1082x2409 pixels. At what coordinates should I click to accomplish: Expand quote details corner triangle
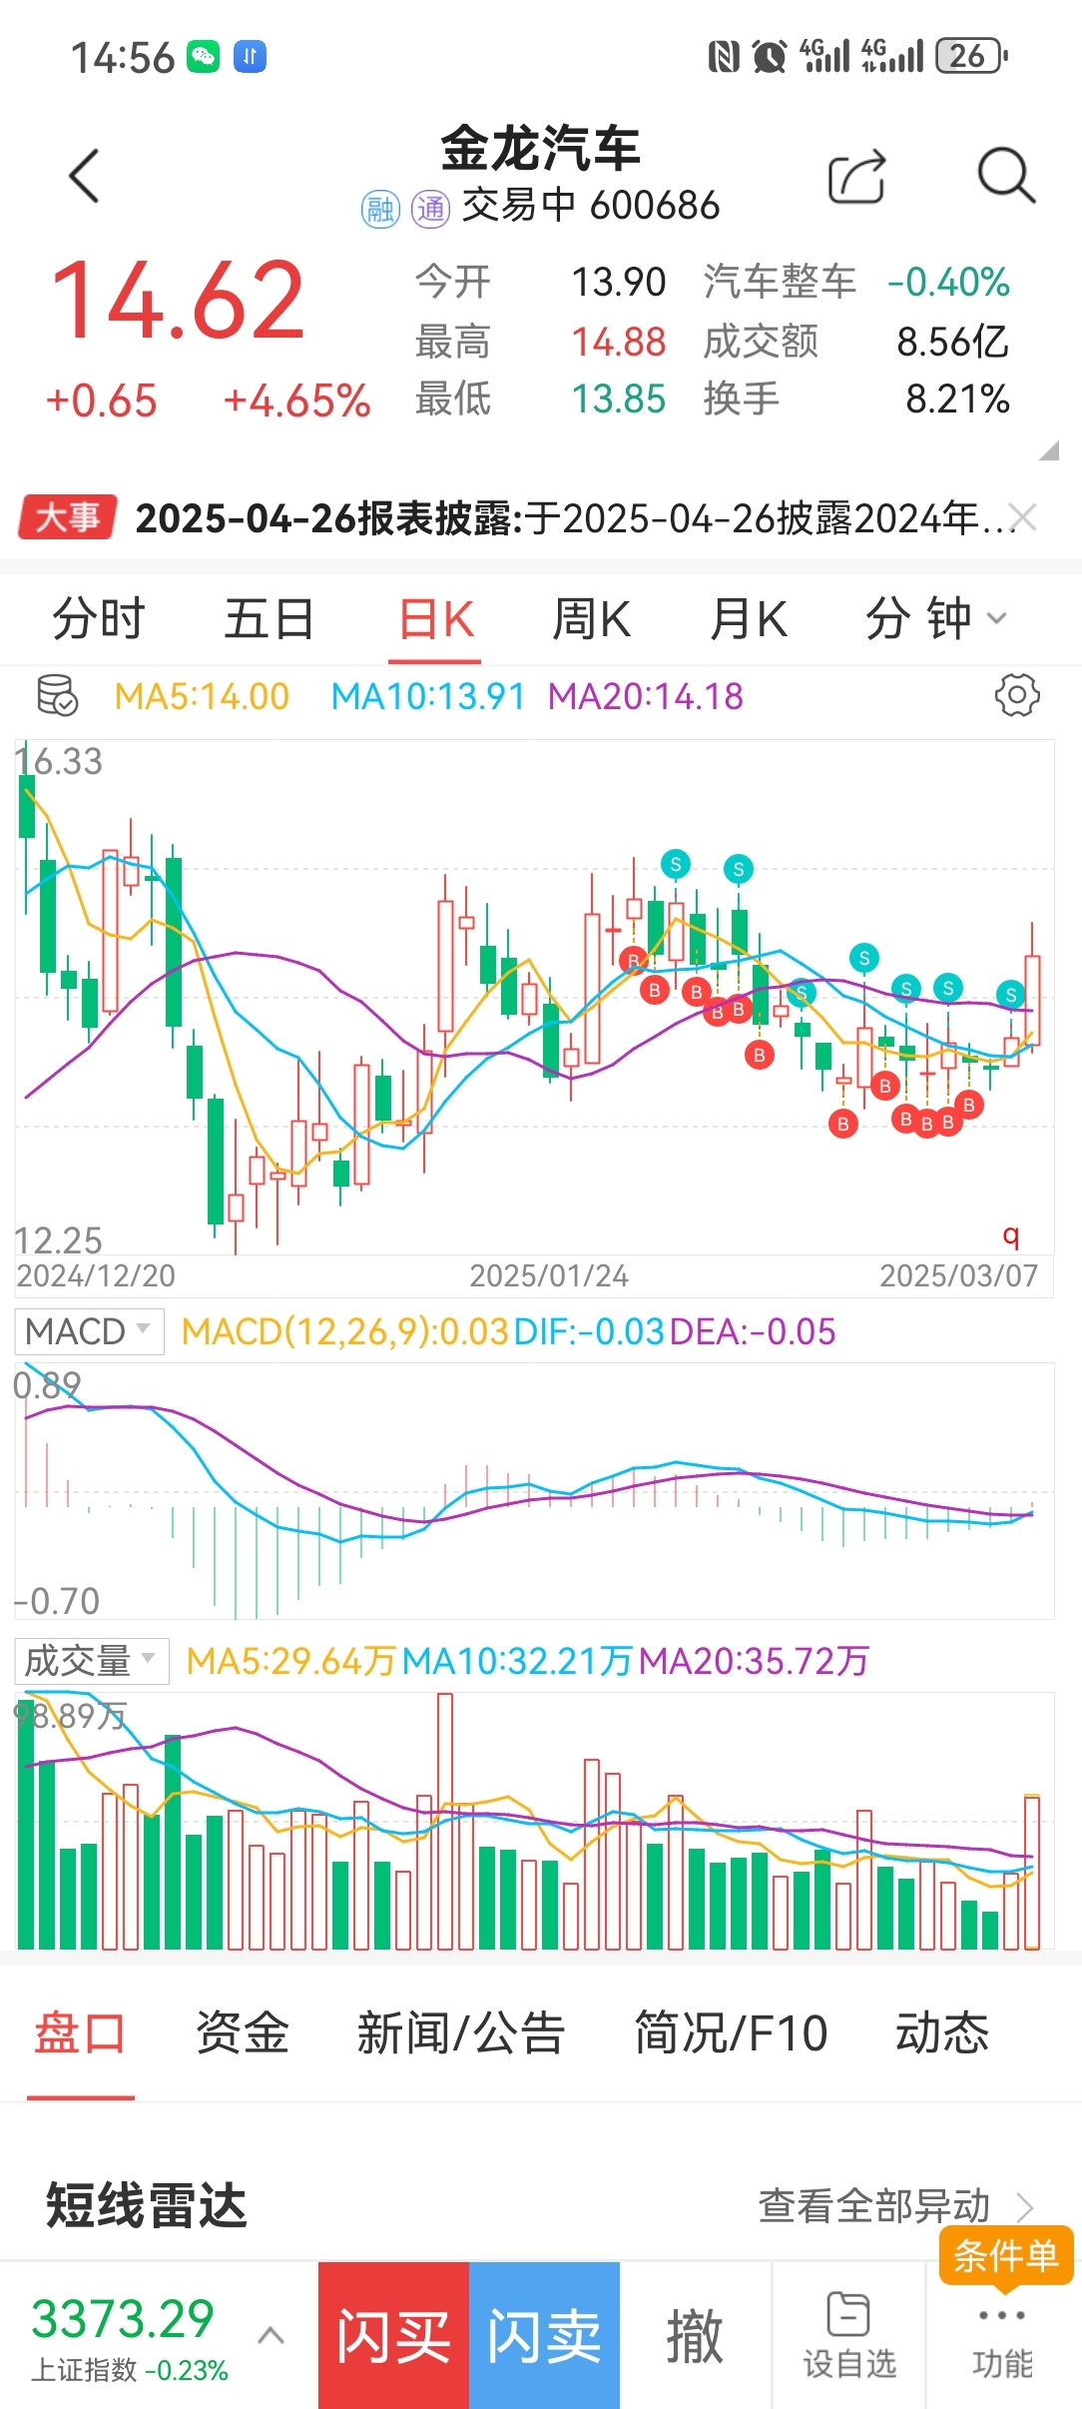[1048, 450]
